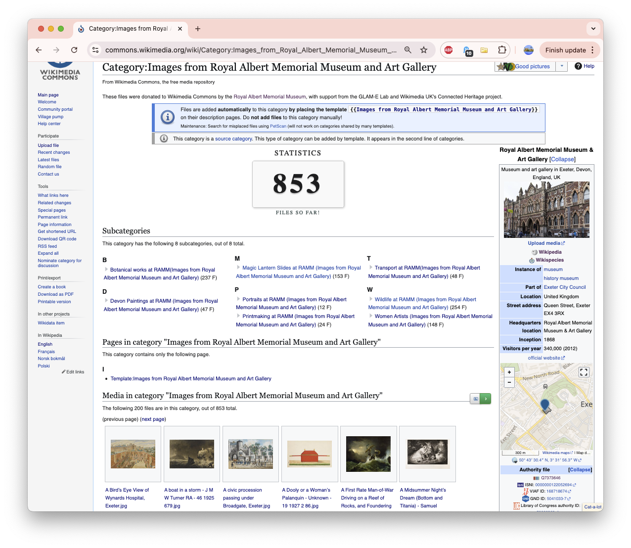Screen dimensions: 631x548
Task: Click Download QR code
Action: point(57,239)
